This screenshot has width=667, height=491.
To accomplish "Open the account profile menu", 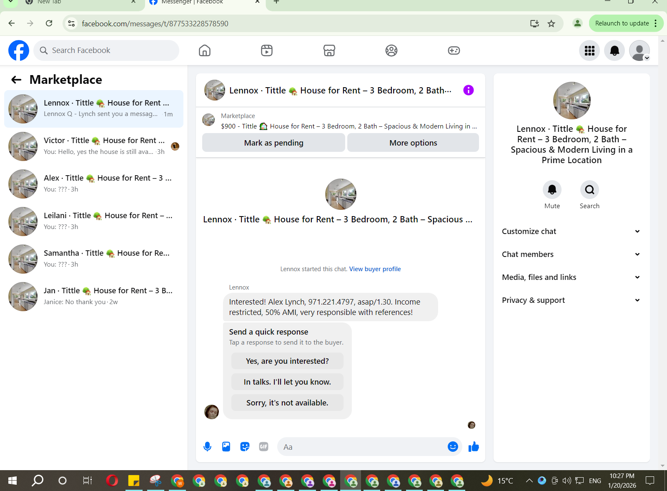I will (x=639, y=50).
